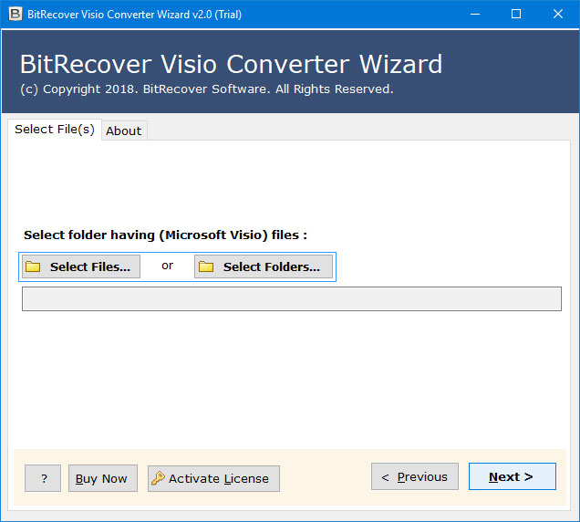Click the Activate License button
The width and height of the screenshot is (580, 522).
pos(213,478)
